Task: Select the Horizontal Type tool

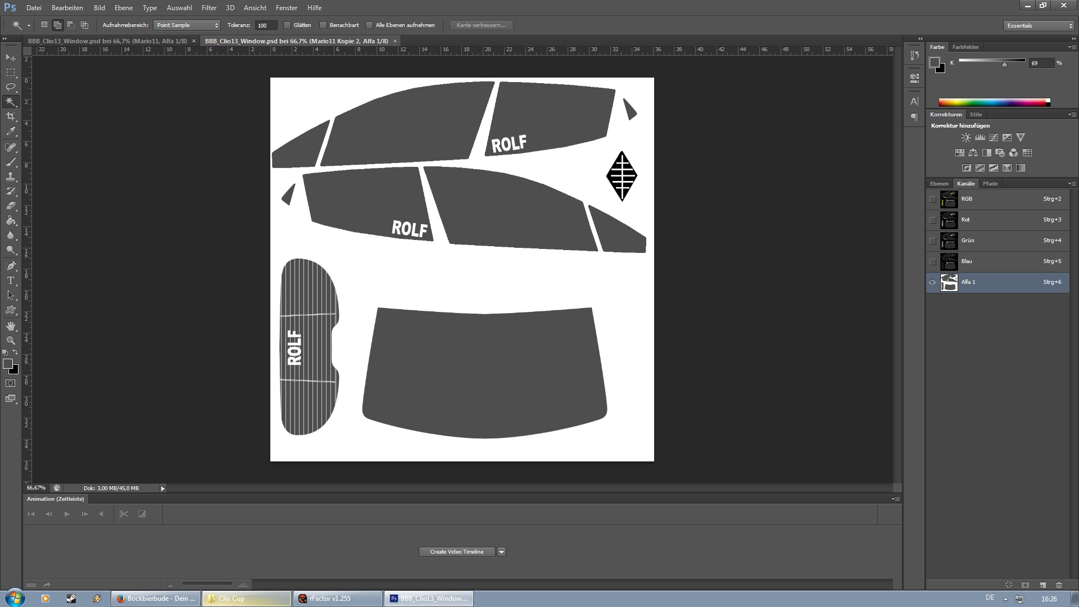Action: pos(11,280)
